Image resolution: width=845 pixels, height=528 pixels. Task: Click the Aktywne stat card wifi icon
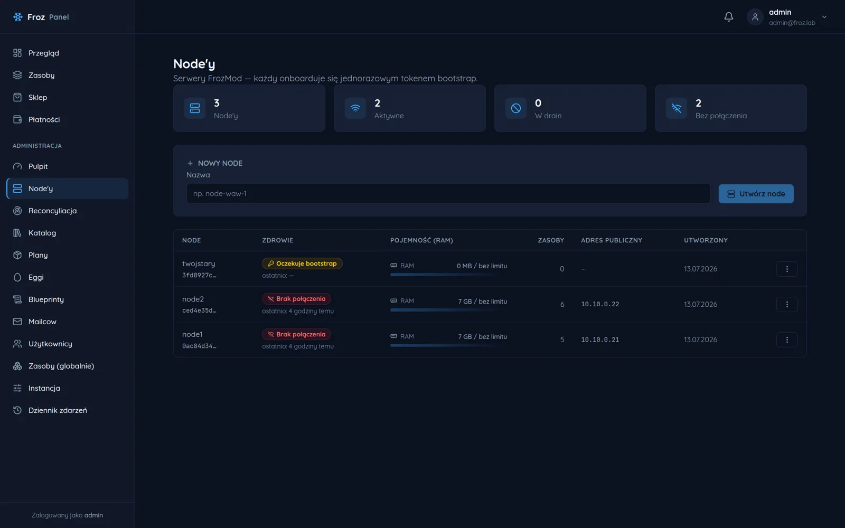(355, 108)
